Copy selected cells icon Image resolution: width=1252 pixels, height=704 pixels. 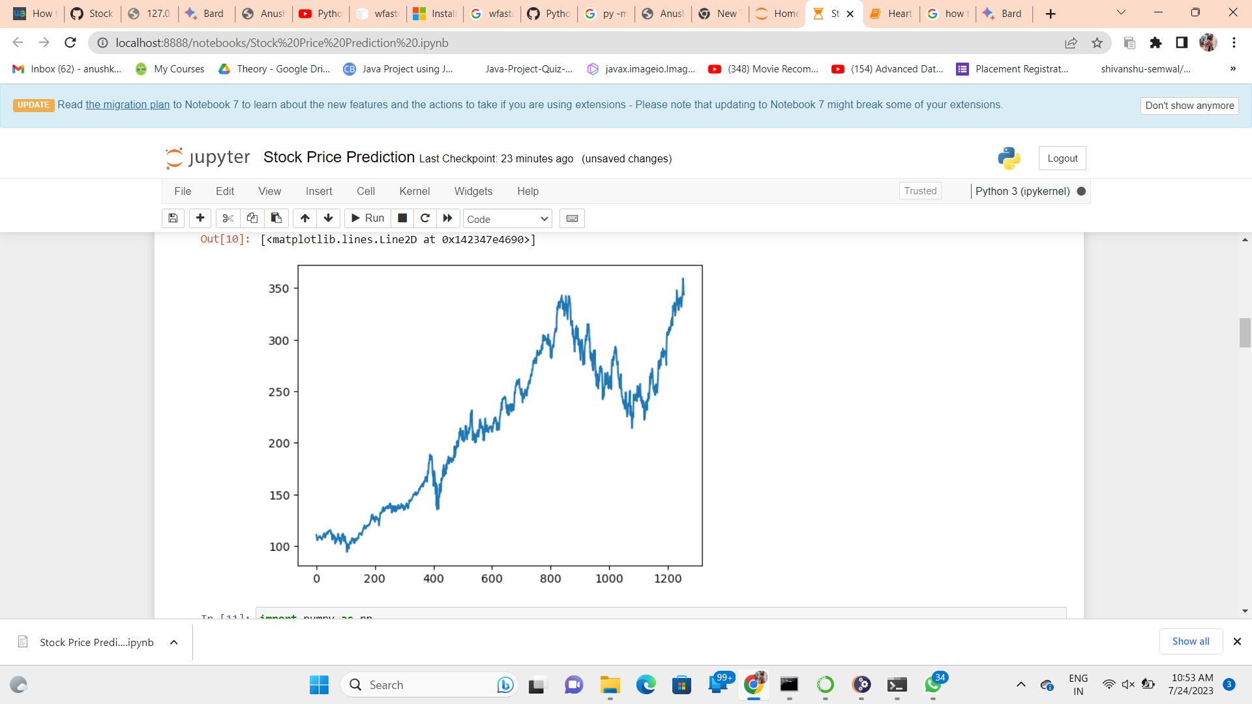pyautogui.click(x=252, y=218)
